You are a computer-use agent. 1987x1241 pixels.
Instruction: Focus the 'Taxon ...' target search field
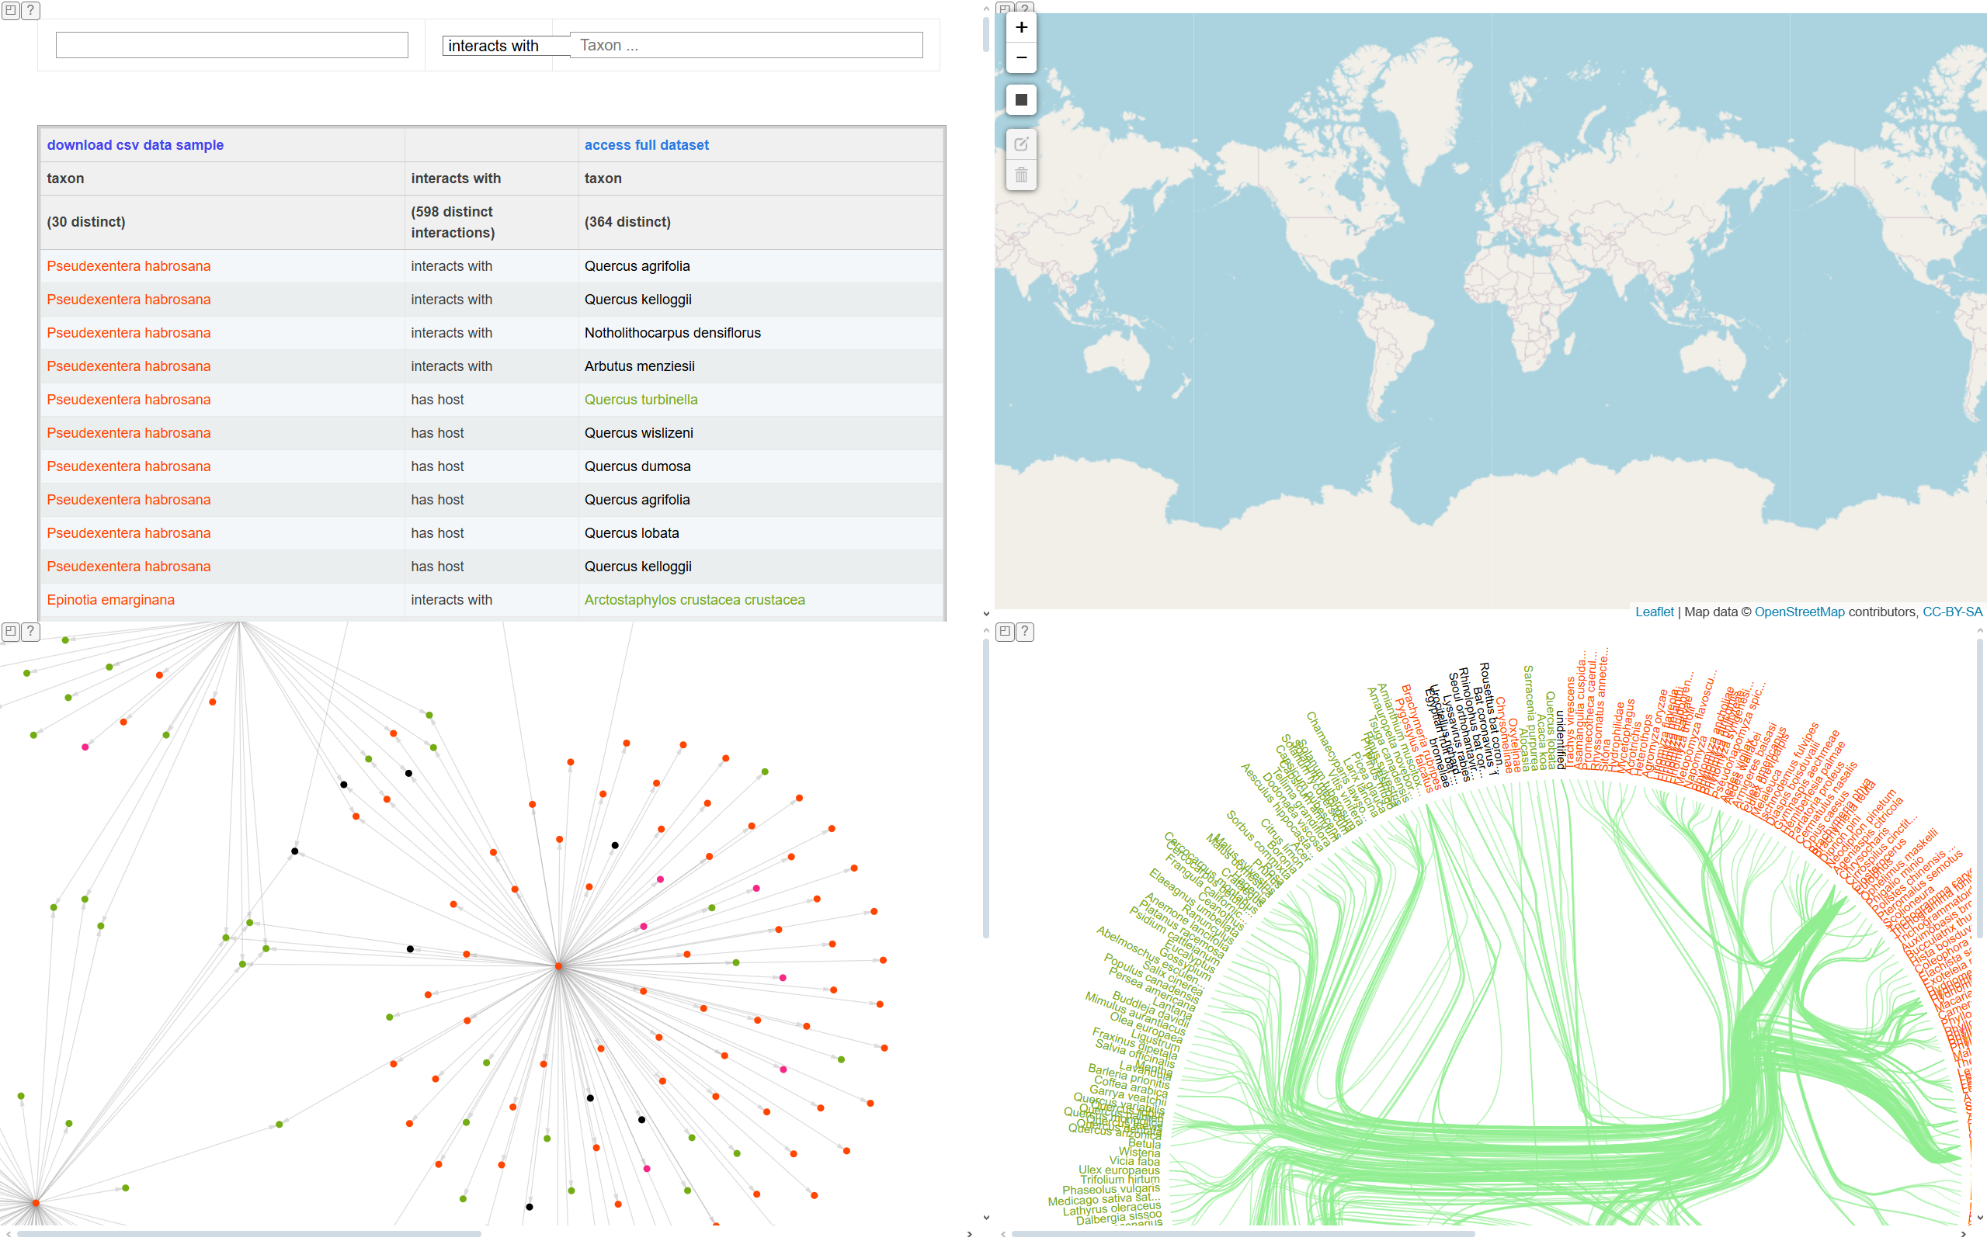click(746, 45)
